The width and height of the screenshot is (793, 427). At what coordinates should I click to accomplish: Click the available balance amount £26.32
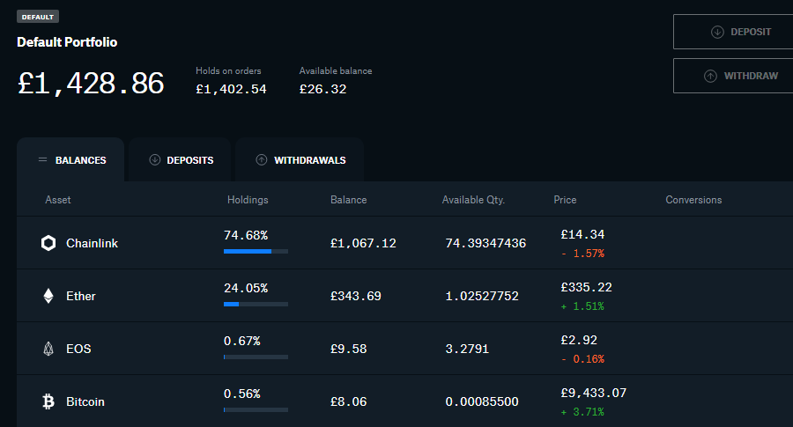pos(322,89)
